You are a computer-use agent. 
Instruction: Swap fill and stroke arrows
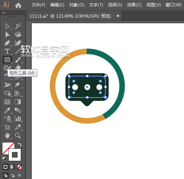click(x=20, y=145)
